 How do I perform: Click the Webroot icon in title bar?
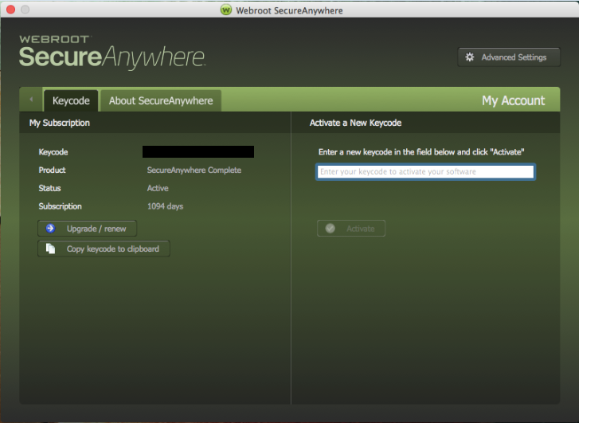[x=226, y=10]
